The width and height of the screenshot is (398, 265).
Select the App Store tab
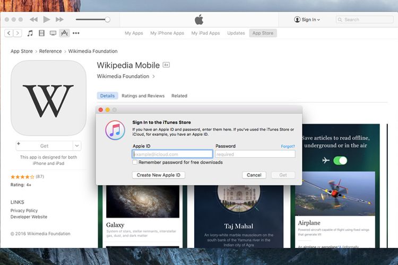pyautogui.click(x=263, y=33)
